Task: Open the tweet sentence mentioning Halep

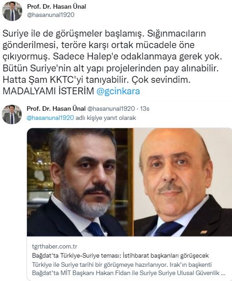Action: pos(137,56)
